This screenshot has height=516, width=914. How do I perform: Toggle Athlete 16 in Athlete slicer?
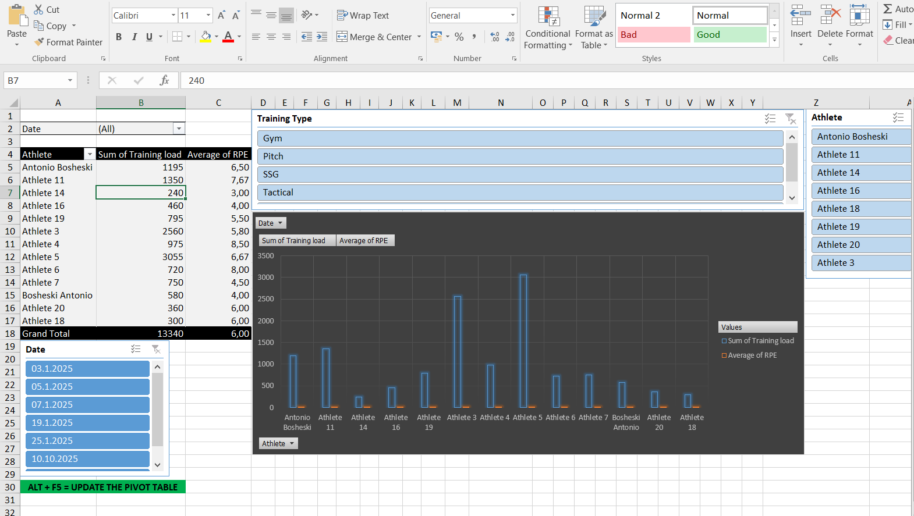(x=861, y=190)
